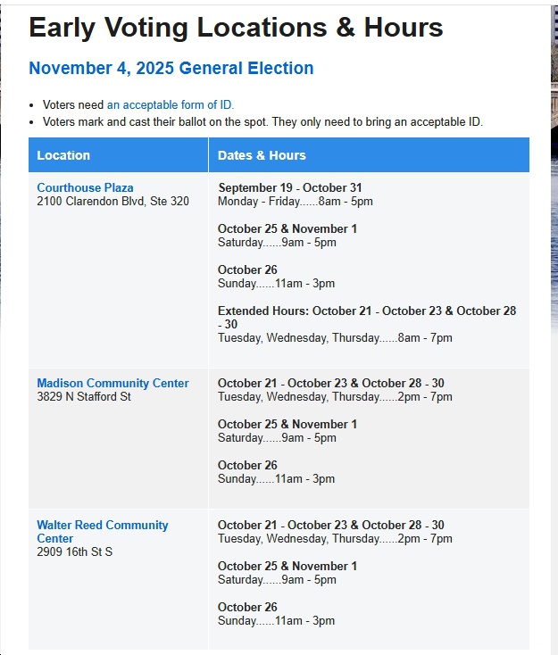This screenshot has height=655, width=558.
Task: Click Walter Reed's October 25 & November 1 dates
Action: [287, 567]
